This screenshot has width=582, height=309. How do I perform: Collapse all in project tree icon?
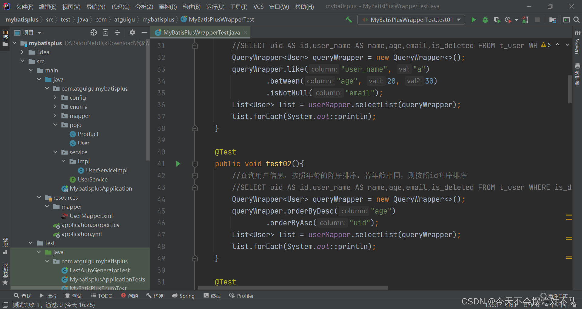tap(117, 32)
